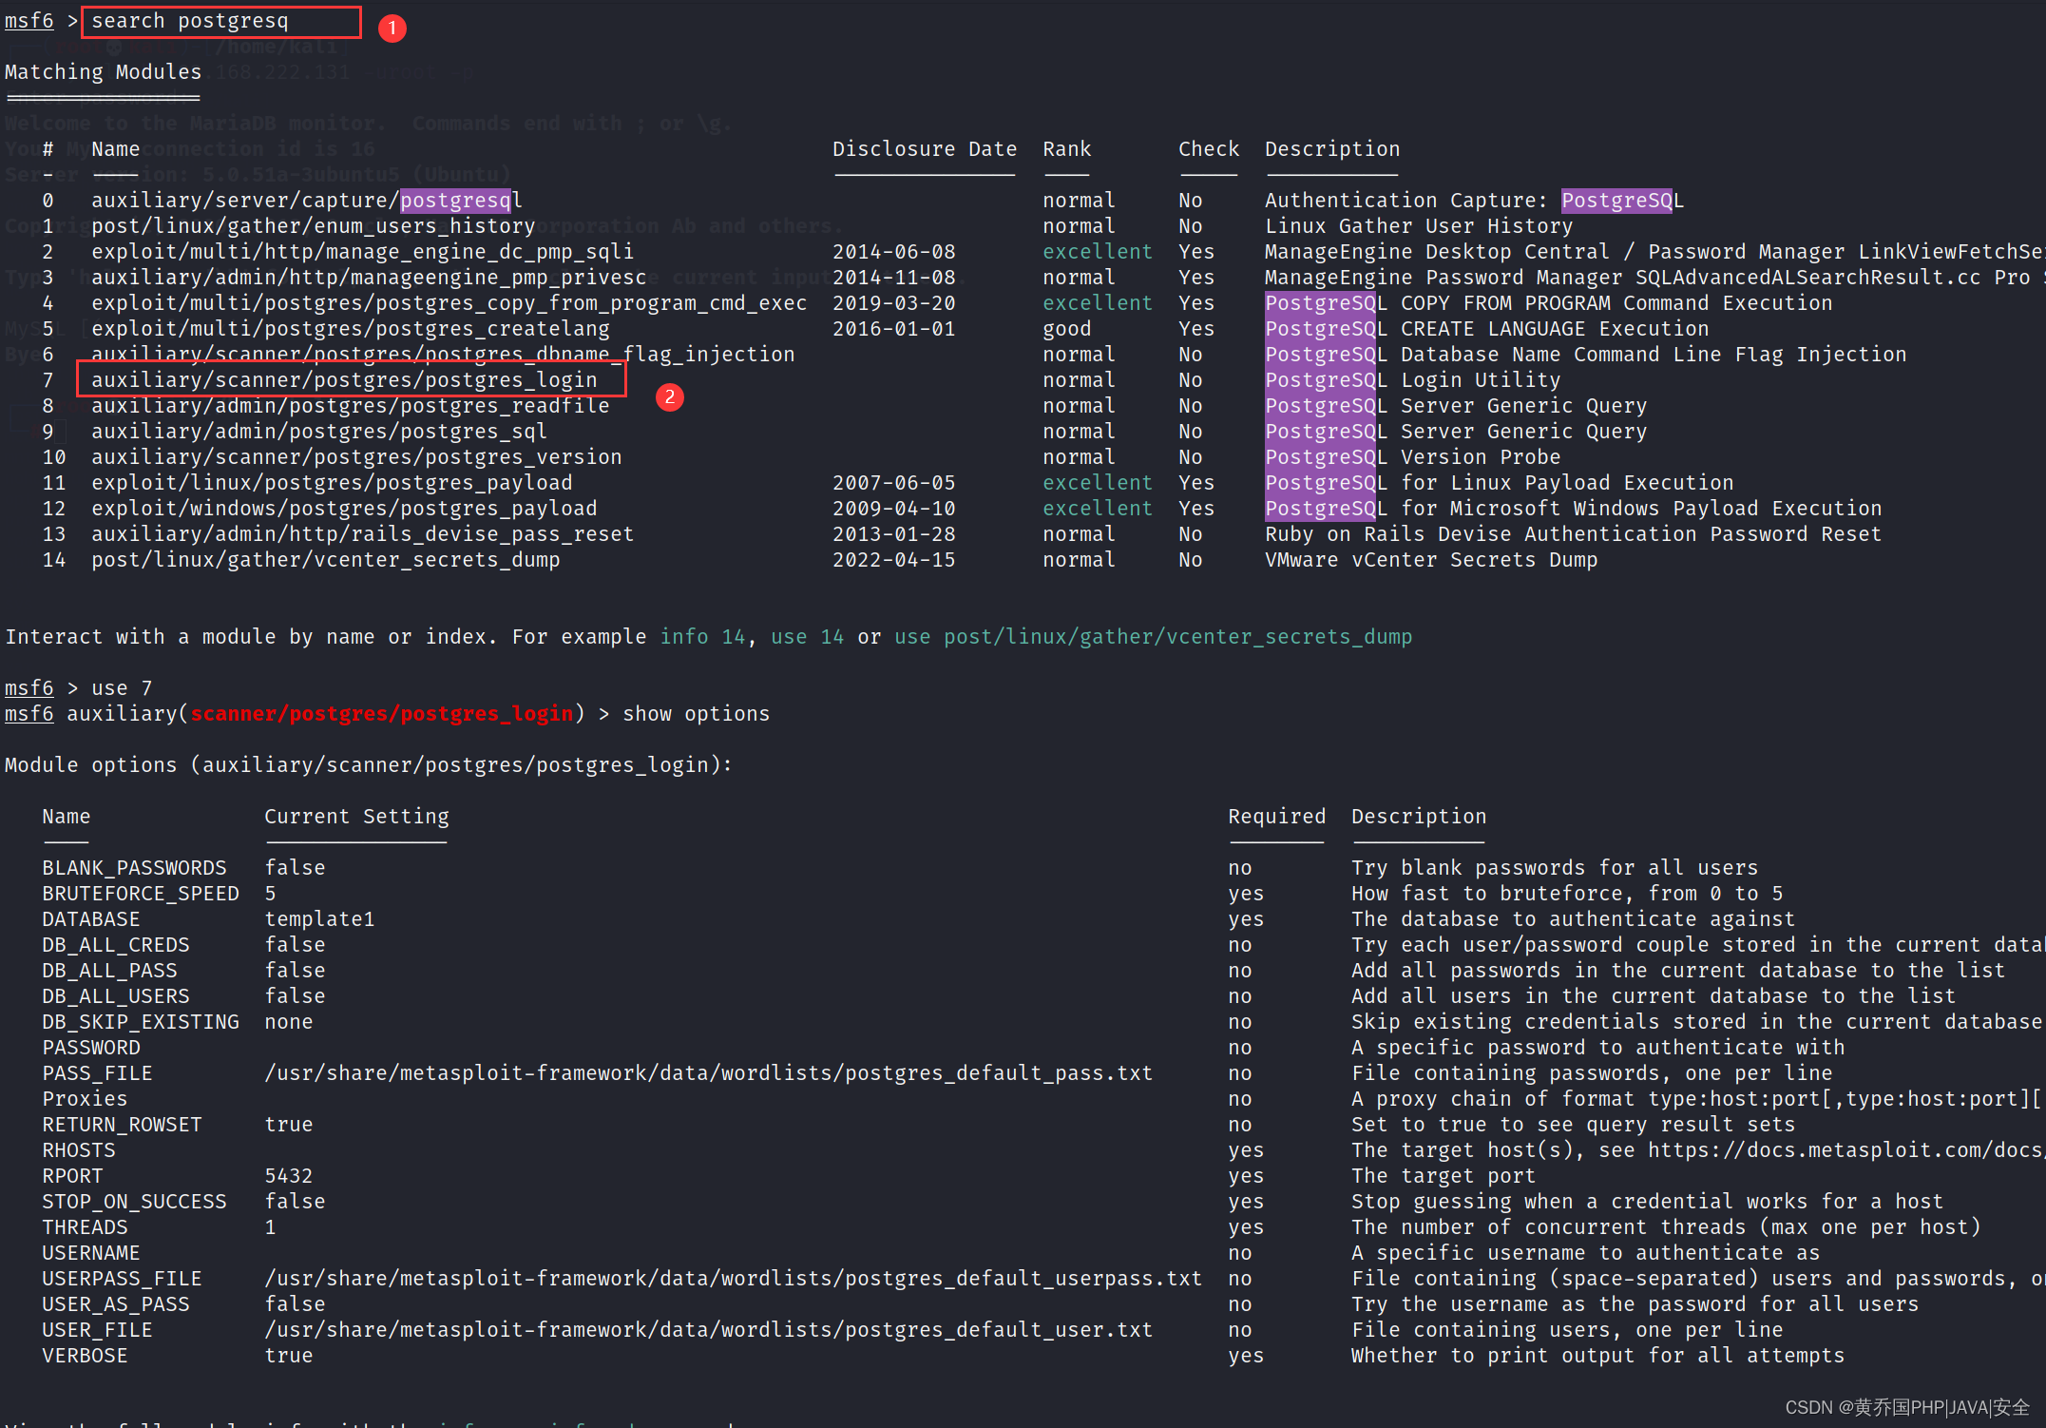Click the 'info 14' example command

click(x=703, y=637)
